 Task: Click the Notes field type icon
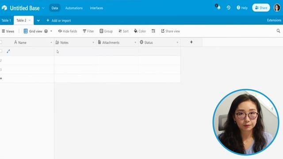tap(57, 42)
